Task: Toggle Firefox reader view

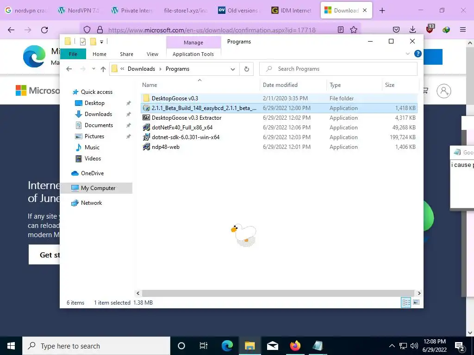Action: 340,30
